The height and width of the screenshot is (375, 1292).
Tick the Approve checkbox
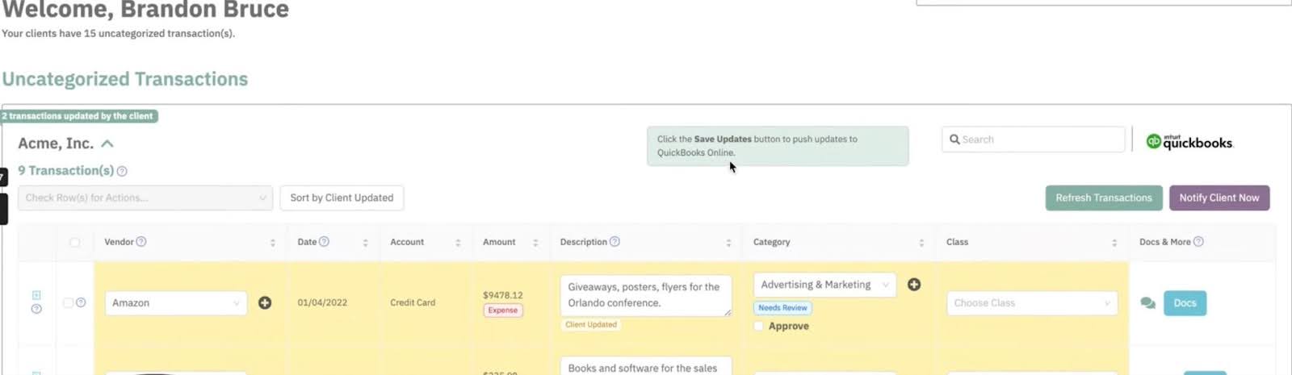click(758, 326)
